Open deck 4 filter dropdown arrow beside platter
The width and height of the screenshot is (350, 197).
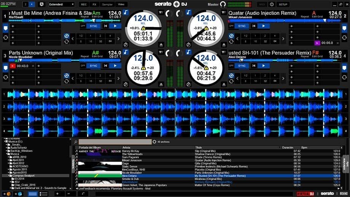[x=224, y=52]
